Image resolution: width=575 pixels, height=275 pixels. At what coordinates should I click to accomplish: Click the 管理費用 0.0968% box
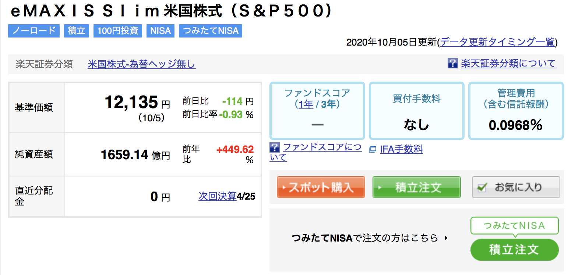point(516,111)
